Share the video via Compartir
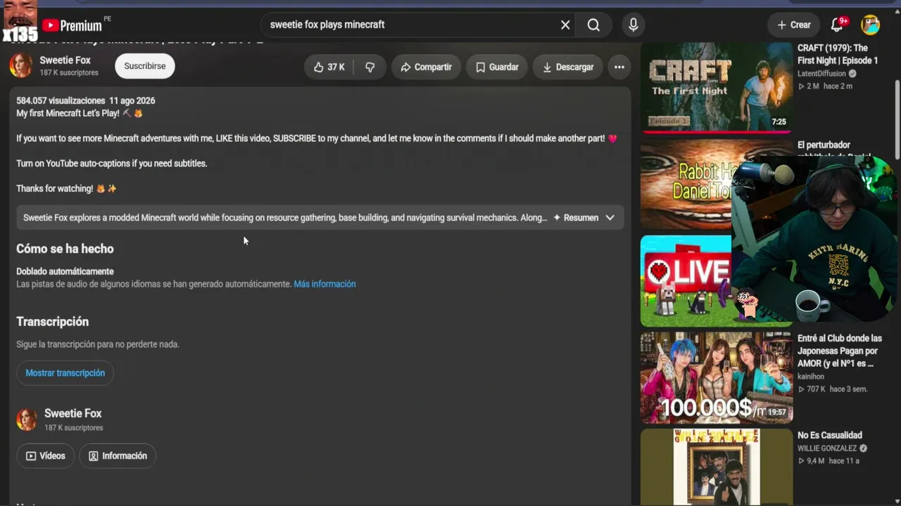The image size is (901, 506). coord(426,67)
